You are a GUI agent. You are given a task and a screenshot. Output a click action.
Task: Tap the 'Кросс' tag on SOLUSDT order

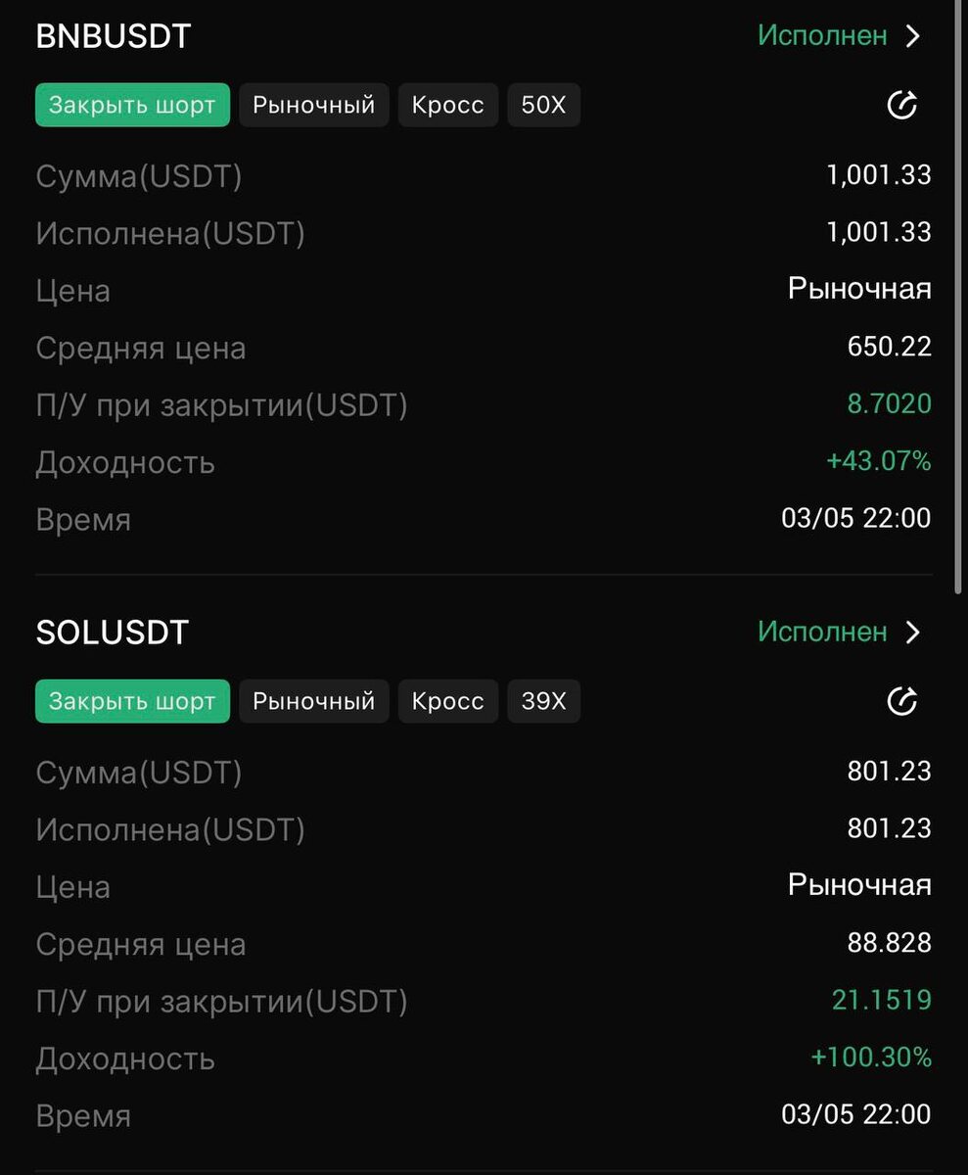click(x=447, y=701)
